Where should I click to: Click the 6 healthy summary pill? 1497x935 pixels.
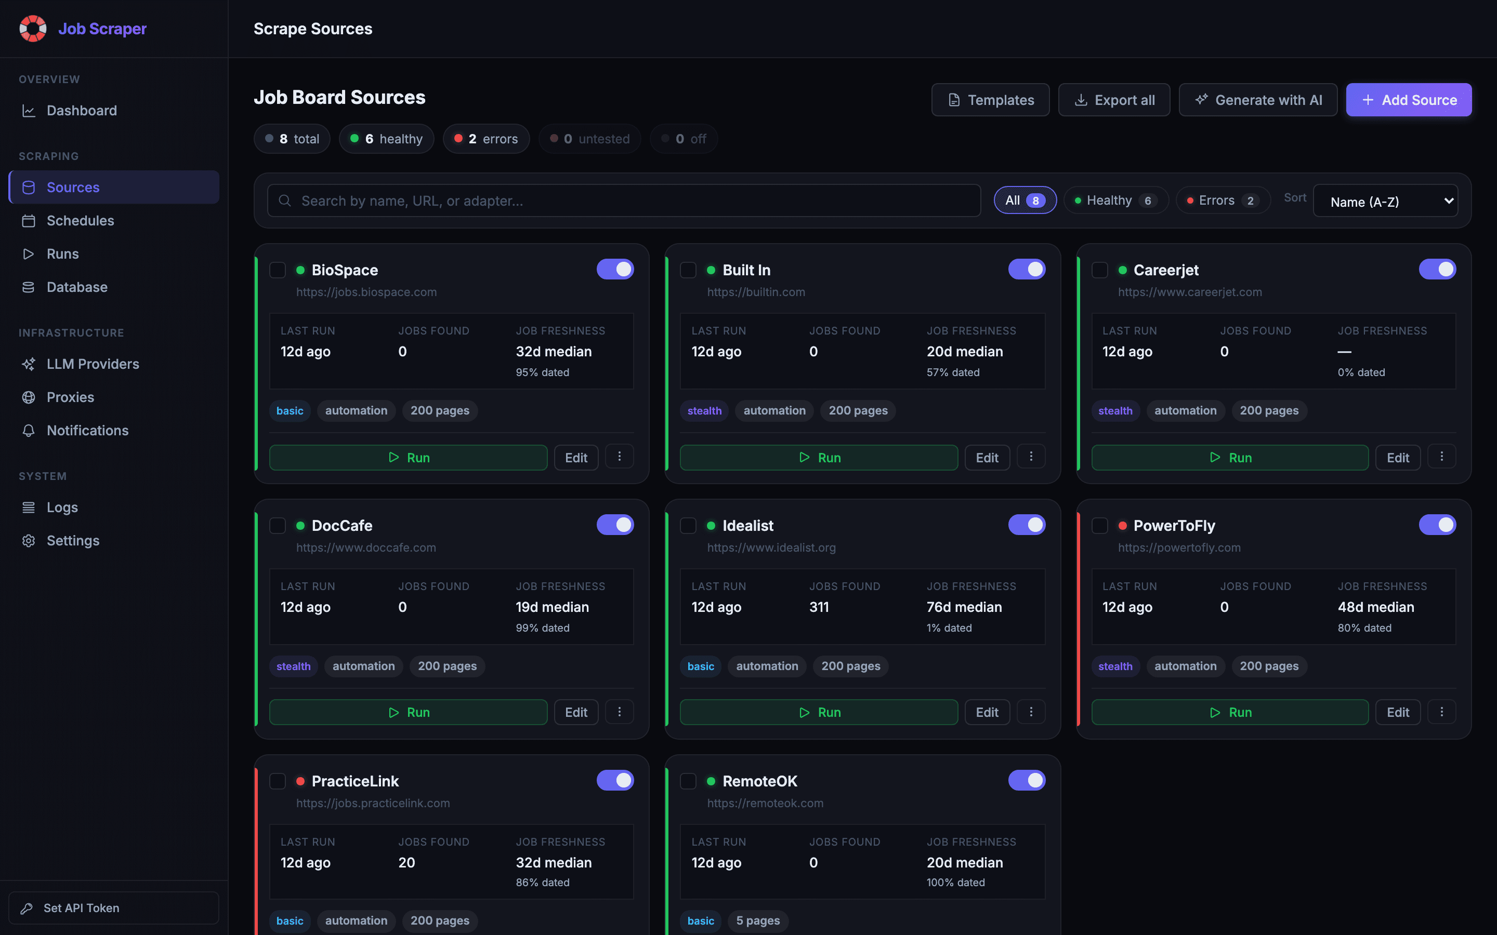387,139
